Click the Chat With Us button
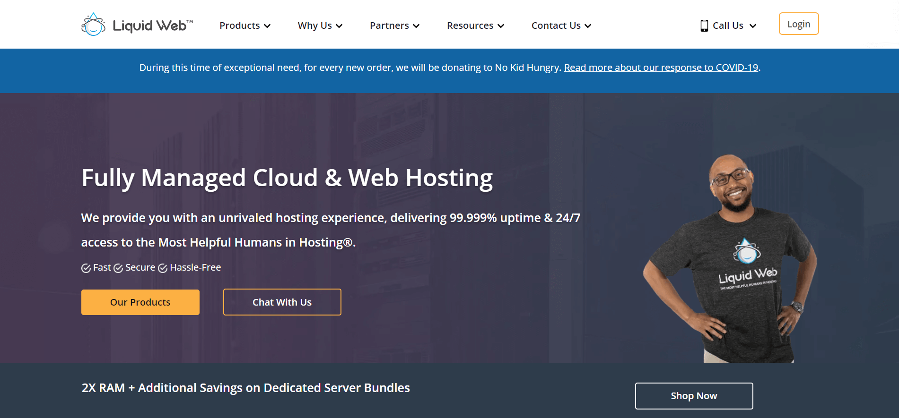Screen dimensions: 899x418 [x=282, y=302]
